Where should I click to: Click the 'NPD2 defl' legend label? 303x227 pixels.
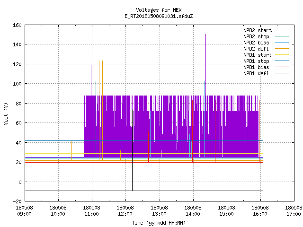tap(256, 49)
